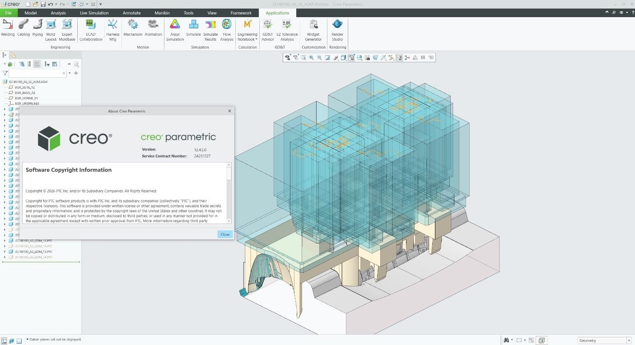Toggle the pause icon in graphics toolbar
Screen dimensions: 635x345
[x=423, y=57]
